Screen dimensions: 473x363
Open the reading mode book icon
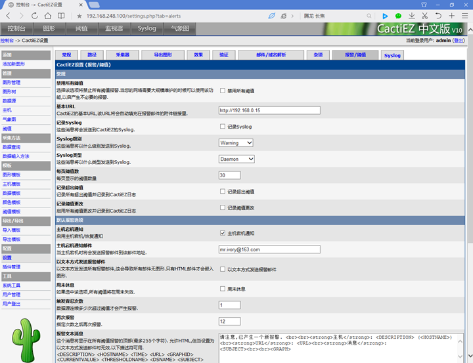61,16
